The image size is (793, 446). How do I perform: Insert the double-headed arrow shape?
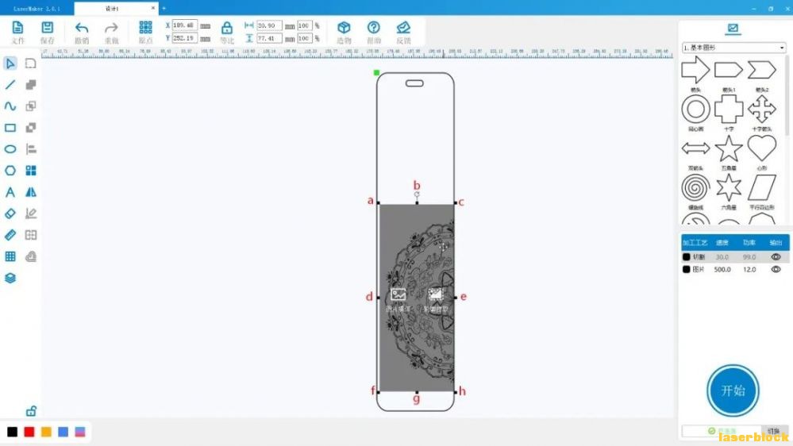pyautogui.click(x=695, y=148)
